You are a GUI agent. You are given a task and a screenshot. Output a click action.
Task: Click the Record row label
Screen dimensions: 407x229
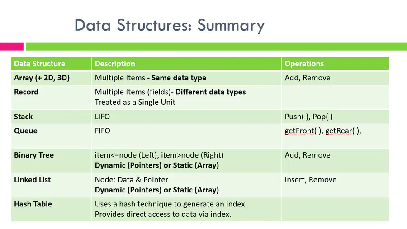point(26,92)
